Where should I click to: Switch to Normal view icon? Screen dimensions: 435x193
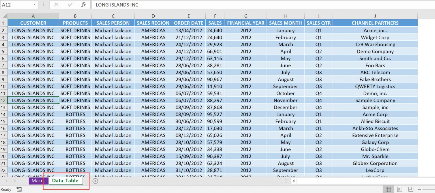(388, 189)
